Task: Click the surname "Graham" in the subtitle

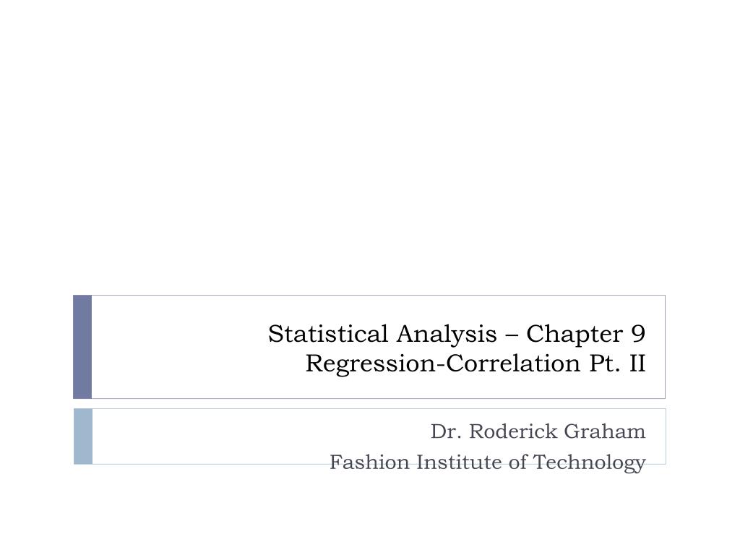Action: [x=605, y=431]
